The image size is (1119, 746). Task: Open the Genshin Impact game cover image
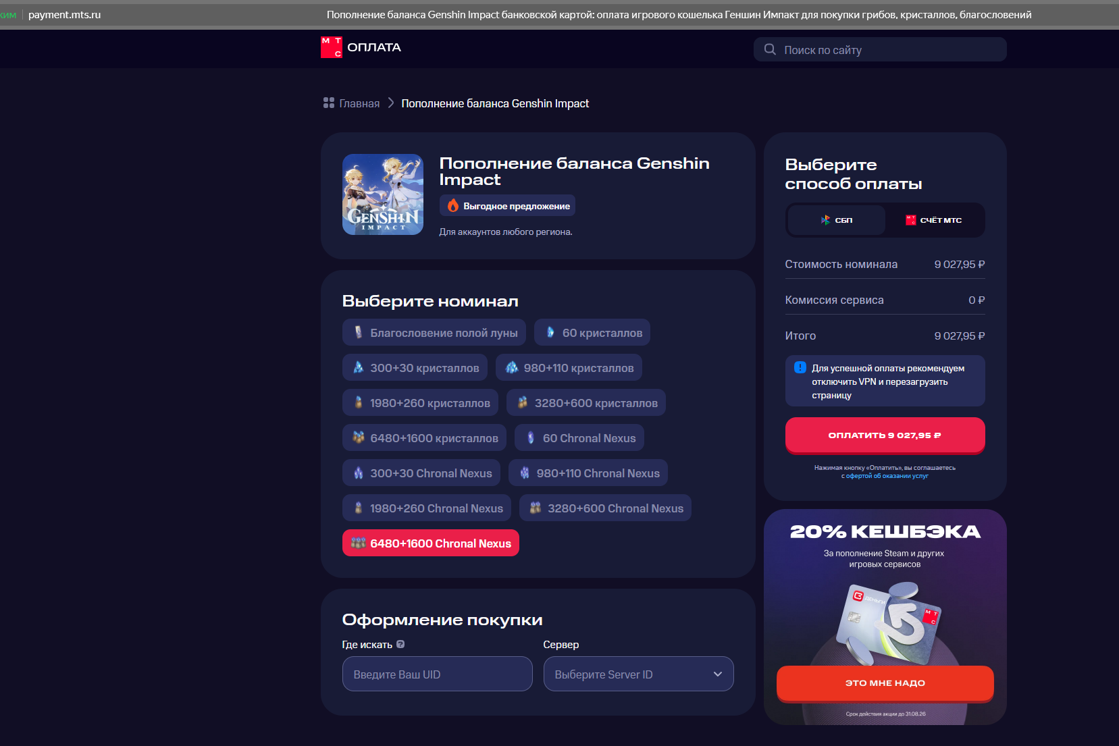(383, 194)
